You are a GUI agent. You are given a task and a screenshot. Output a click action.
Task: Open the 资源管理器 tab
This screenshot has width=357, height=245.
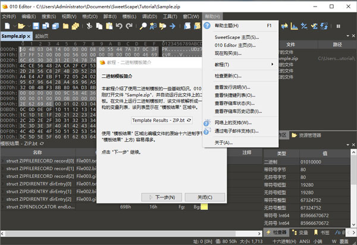tap(306, 135)
